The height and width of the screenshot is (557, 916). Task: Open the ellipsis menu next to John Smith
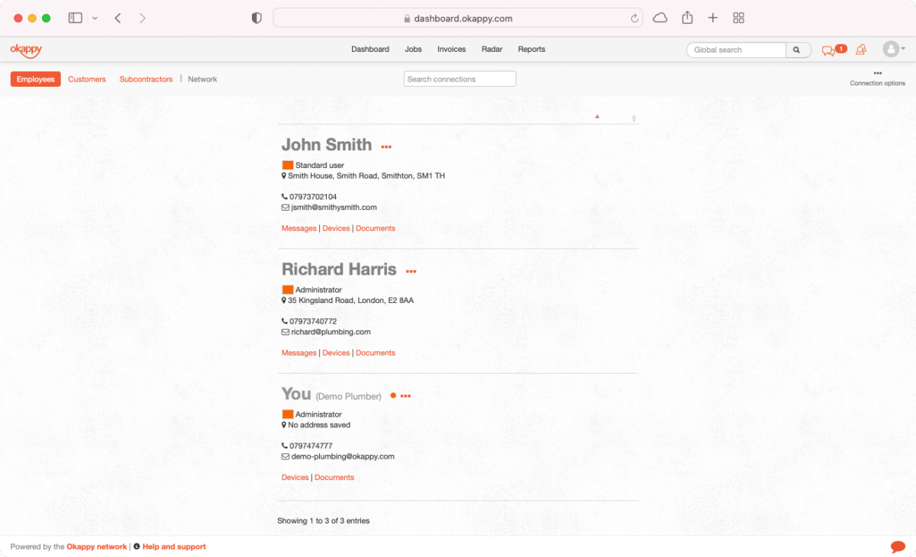[x=385, y=146]
